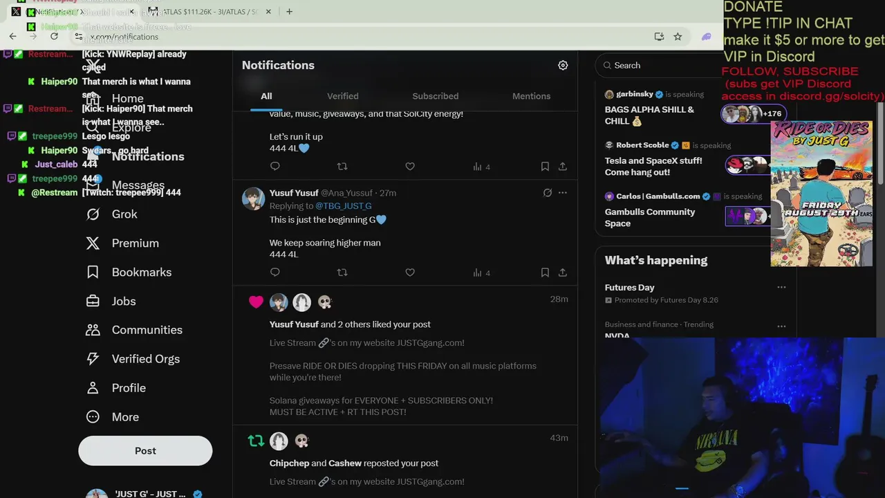This screenshot has height=498, width=885.
Task: Bookmark the post above Yusuf's reply
Action: tap(545, 167)
